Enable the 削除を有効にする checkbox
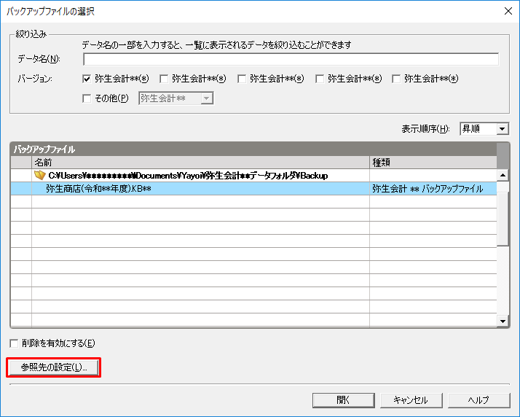 pyautogui.click(x=14, y=343)
